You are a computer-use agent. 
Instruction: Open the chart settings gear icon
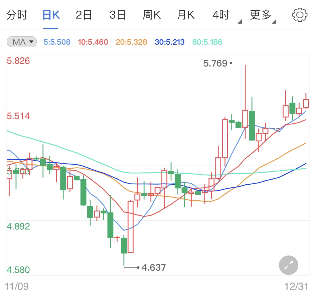(300, 15)
